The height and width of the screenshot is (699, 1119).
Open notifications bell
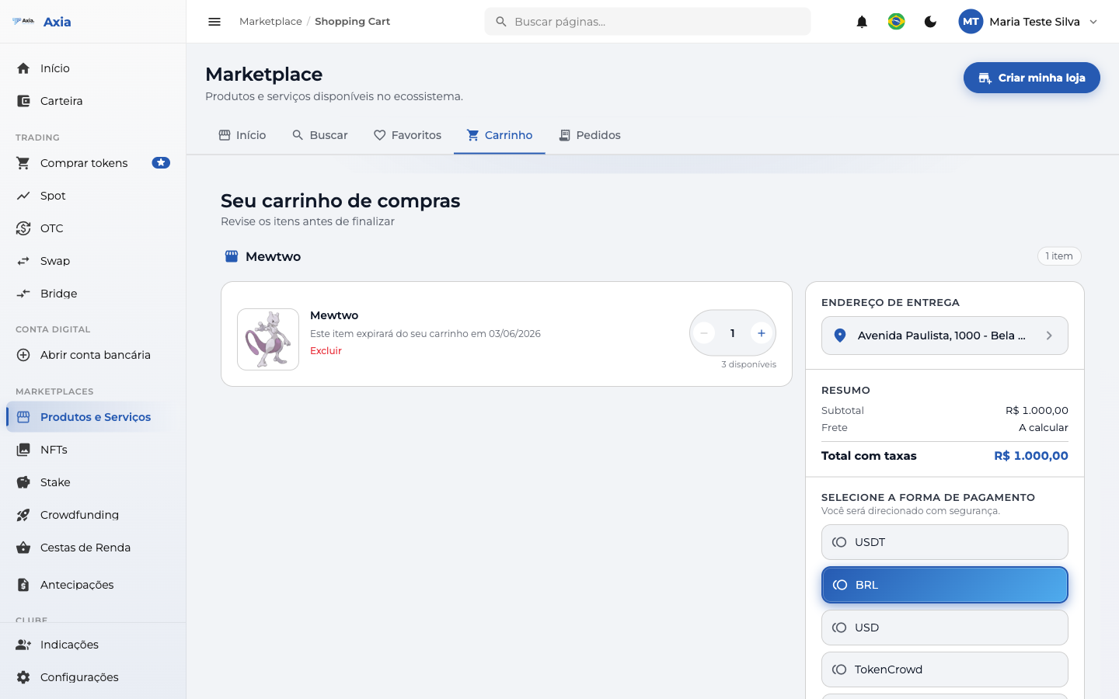[x=862, y=22]
